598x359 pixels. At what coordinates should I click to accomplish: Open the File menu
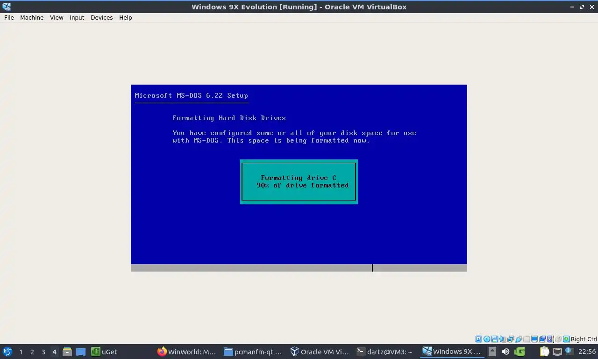[9, 17]
